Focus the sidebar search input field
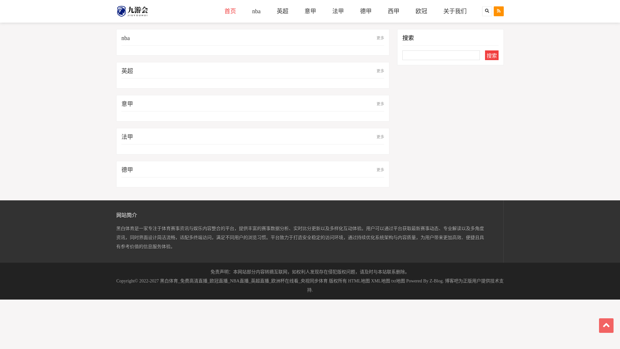Screen dimensions: 620x349 tap(441, 55)
